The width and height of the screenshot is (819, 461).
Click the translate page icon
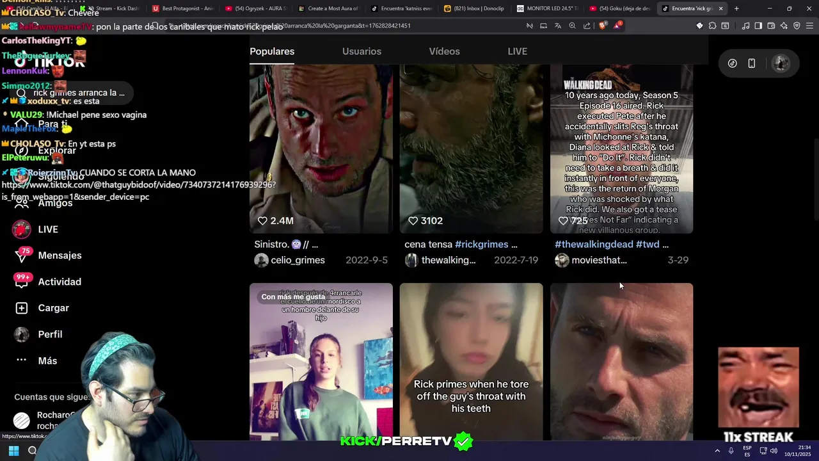click(558, 26)
